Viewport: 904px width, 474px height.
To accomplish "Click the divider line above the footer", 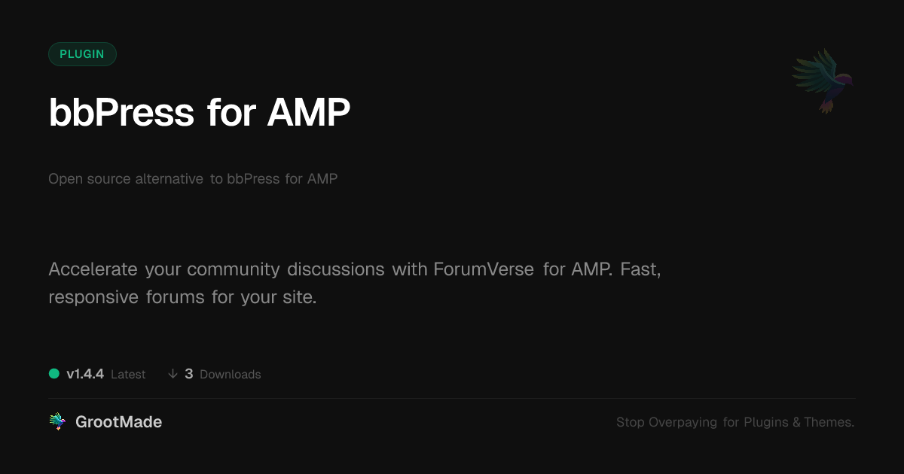I will point(452,398).
